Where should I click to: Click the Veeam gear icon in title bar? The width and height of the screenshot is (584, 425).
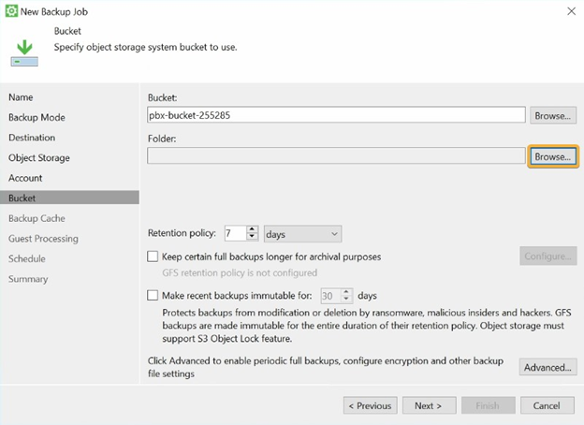pos(11,11)
